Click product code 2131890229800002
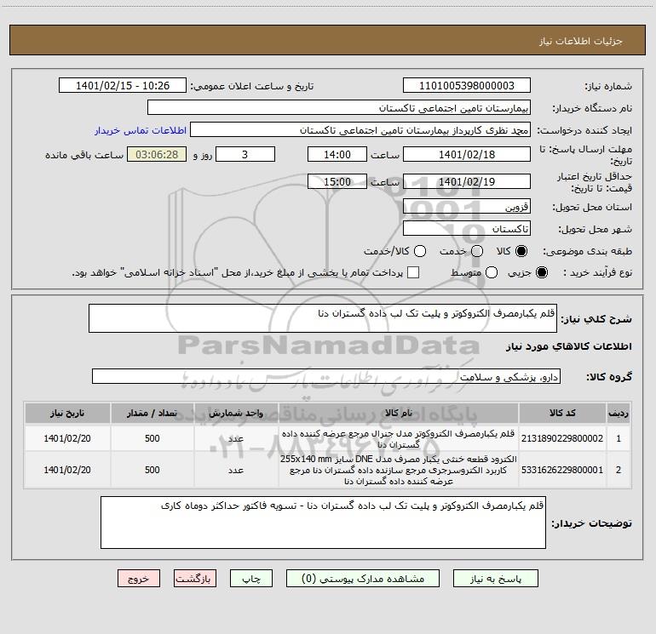Image resolution: width=656 pixels, height=634 pixels. (x=562, y=438)
